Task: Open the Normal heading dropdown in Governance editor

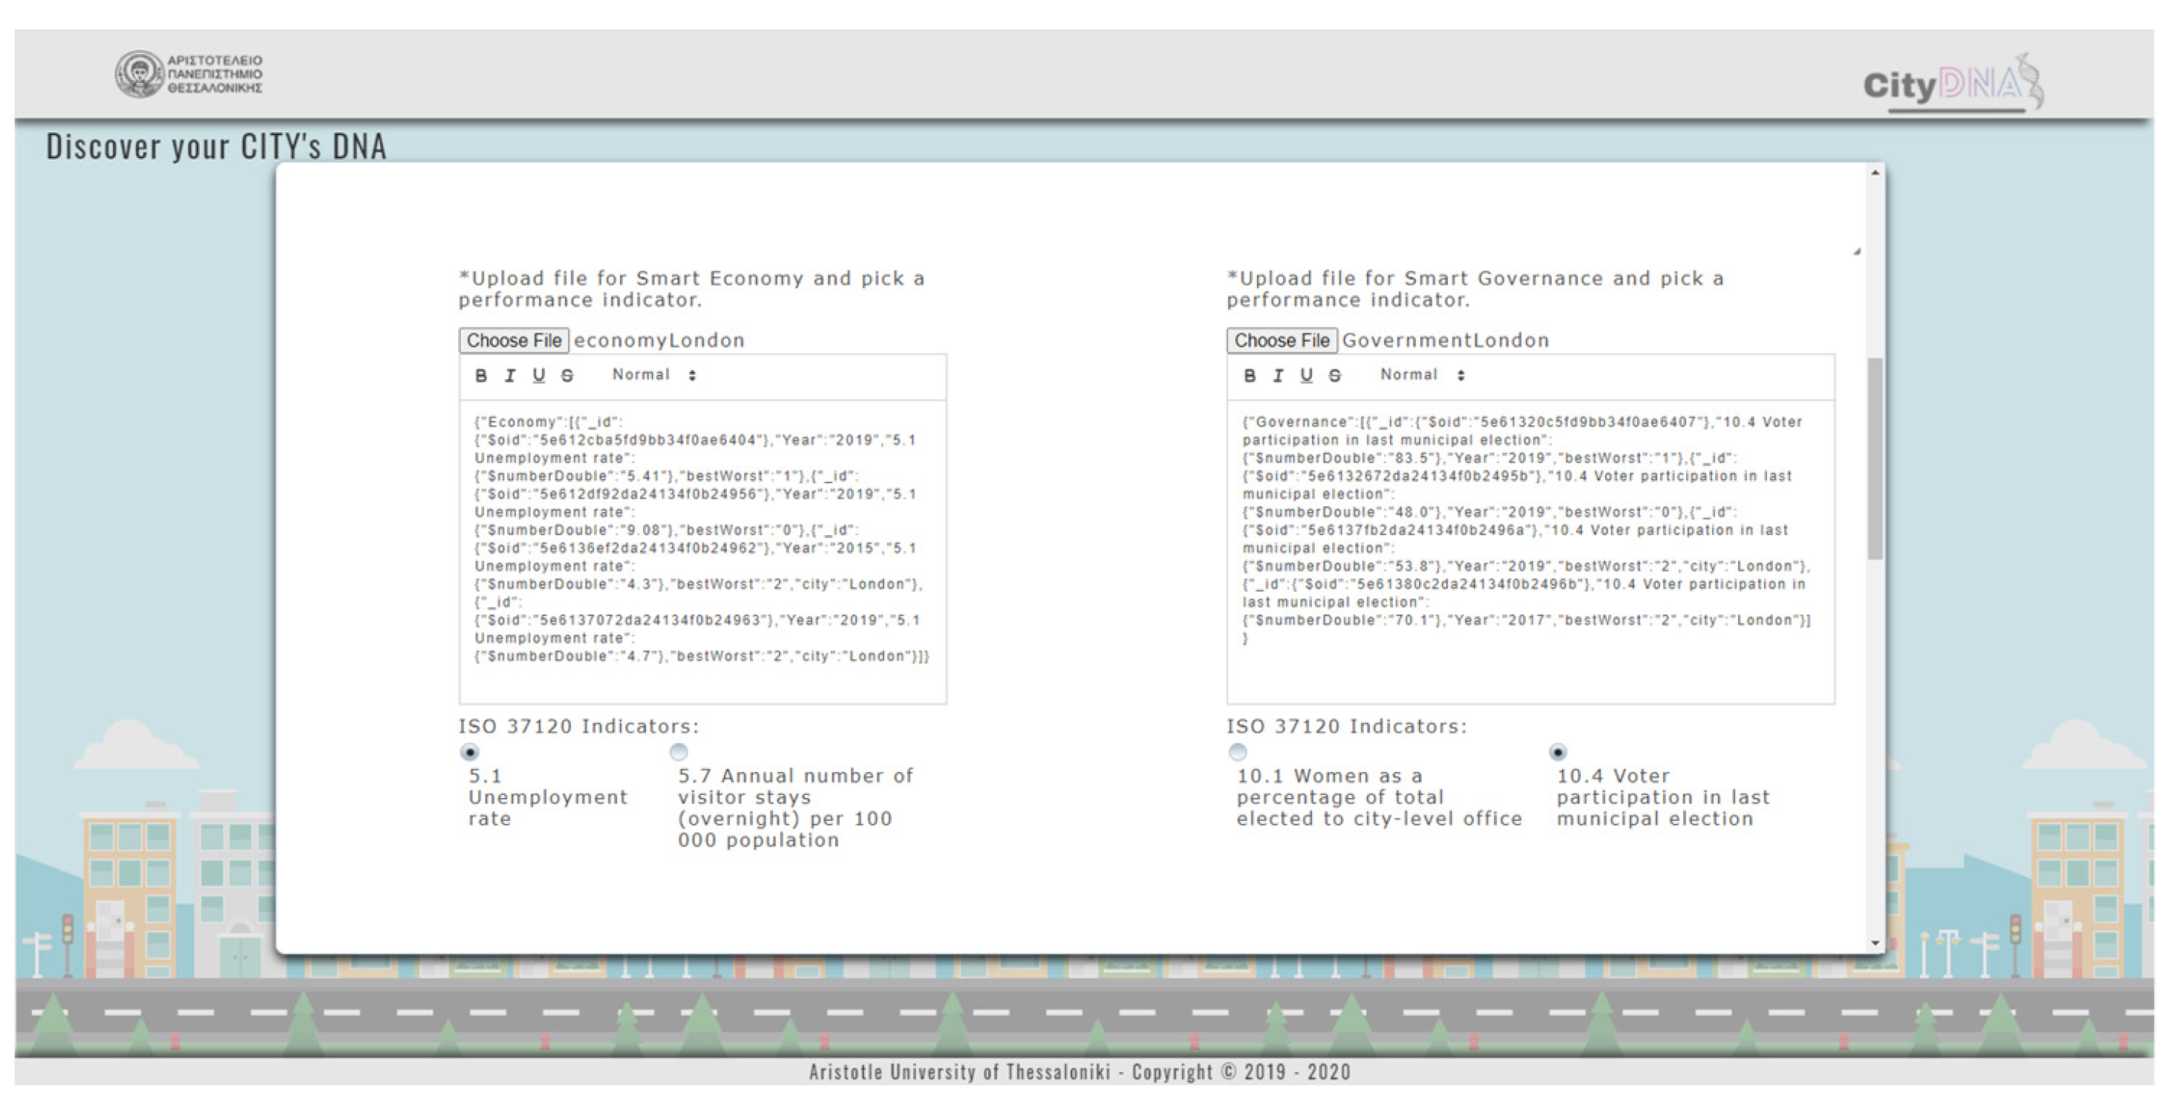Action: (x=1421, y=376)
